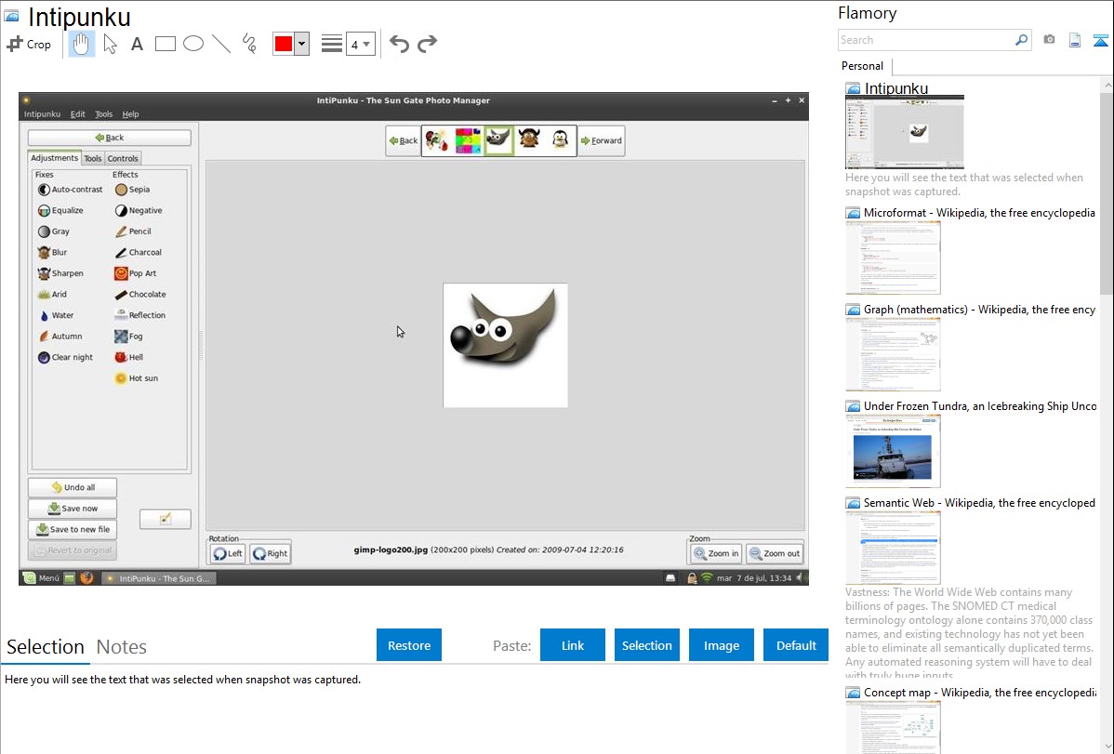The width and height of the screenshot is (1114, 754).
Task: Redo the last annotation
Action: (x=427, y=44)
